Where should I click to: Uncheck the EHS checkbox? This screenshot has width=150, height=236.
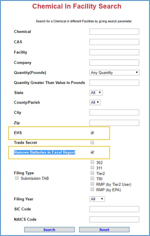(x=92, y=133)
